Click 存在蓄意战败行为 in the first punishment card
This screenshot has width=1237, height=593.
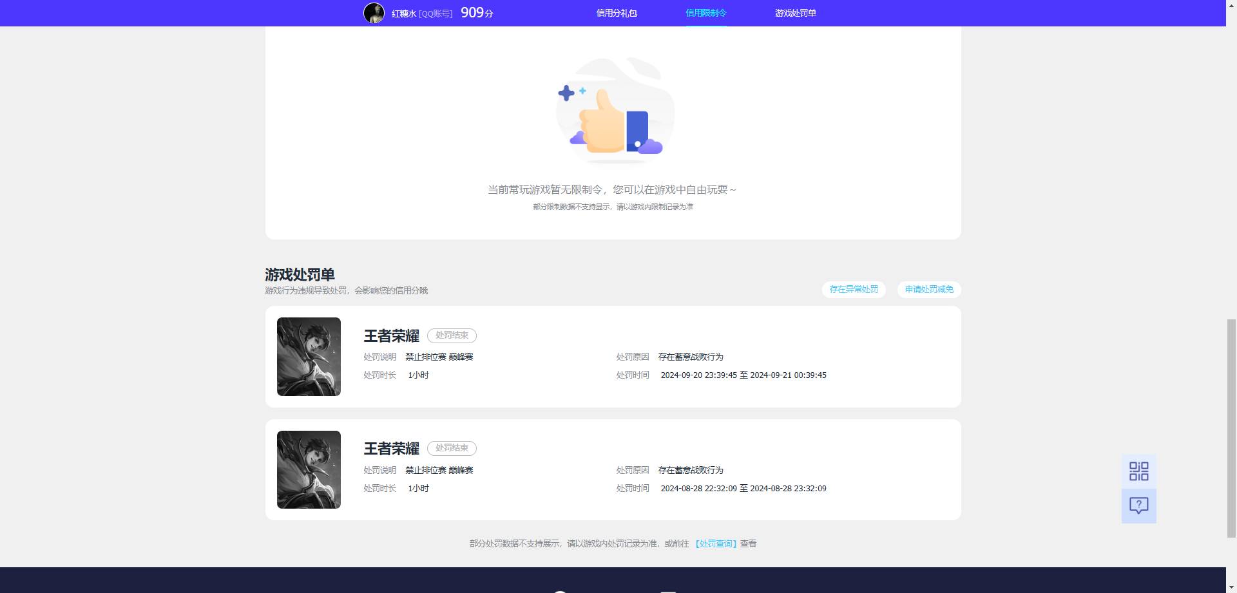(690, 357)
